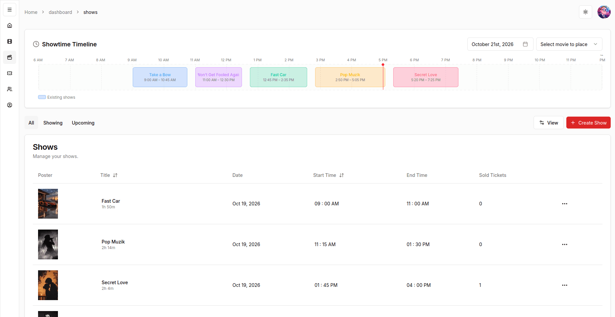Click the Create Show button

(588, 123)
